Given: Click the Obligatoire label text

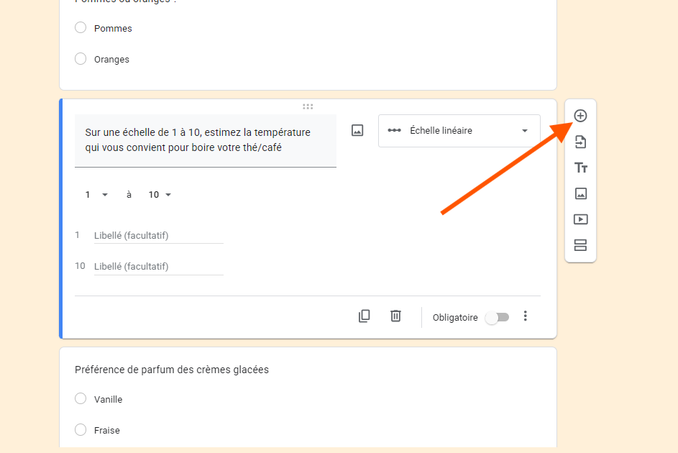Looking at the screenshot, I should (455, 317).
